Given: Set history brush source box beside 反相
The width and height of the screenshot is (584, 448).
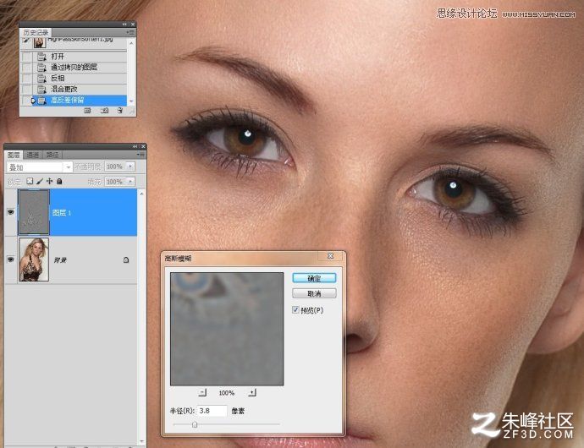Looking at the screenshot, I should pos(26,79).
